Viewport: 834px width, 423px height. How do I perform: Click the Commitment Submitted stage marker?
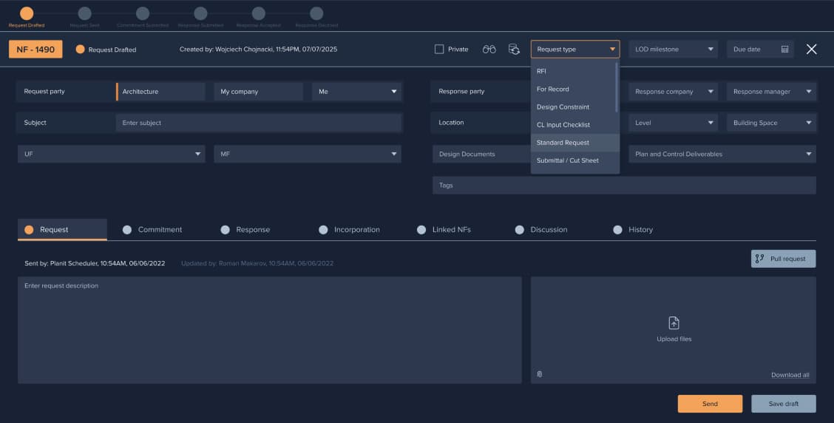[143, 13]
